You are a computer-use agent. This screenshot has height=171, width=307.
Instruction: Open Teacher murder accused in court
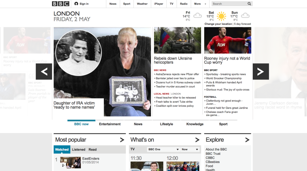(175, 87)
